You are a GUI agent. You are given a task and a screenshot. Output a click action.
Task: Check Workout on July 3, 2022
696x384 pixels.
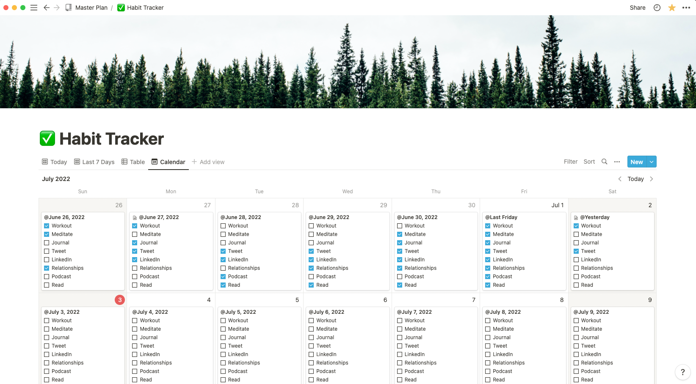point(47,321)
